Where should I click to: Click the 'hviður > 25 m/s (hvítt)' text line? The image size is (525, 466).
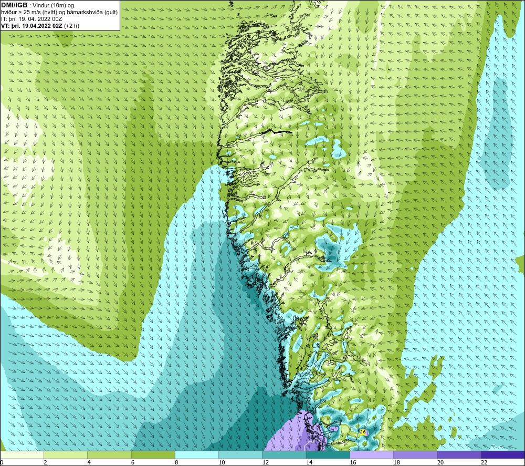coord(29,12)
